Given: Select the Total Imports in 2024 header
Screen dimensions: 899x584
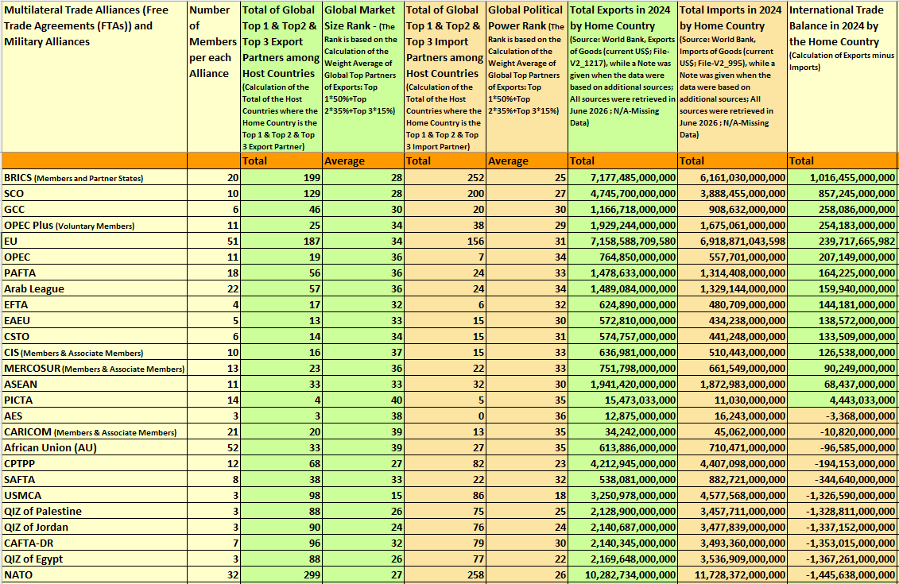Looking at the screenshot, I should tap(733, 77).
